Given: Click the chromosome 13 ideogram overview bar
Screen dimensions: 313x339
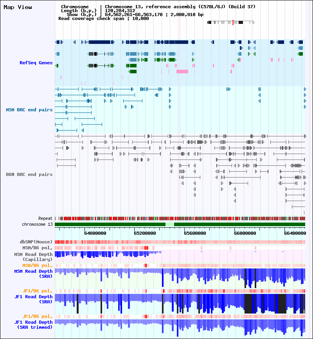Looking at the screenshot, I should (x=231, y=22).
